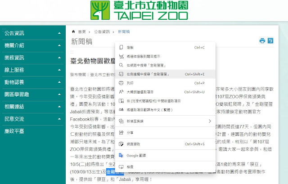Expand the 動物認養 sidebar arrow
The width and height of the screenshot is (288, 184).
(x=59, y=82)
